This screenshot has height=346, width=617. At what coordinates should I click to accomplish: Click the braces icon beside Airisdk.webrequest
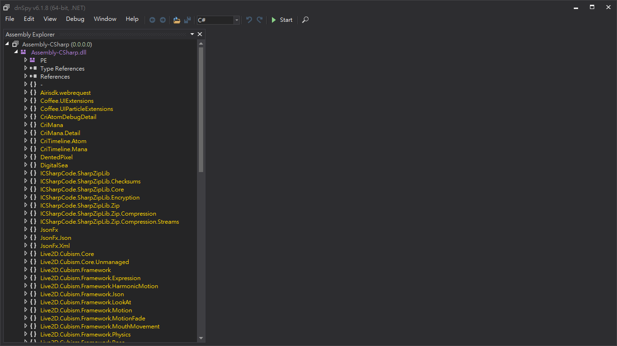[33, 92]
